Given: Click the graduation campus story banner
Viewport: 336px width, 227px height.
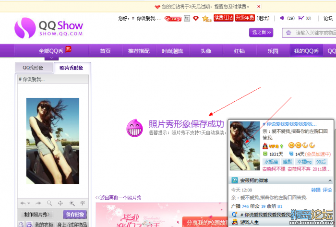Looking at the screenshot, I should tap(162, 215).
